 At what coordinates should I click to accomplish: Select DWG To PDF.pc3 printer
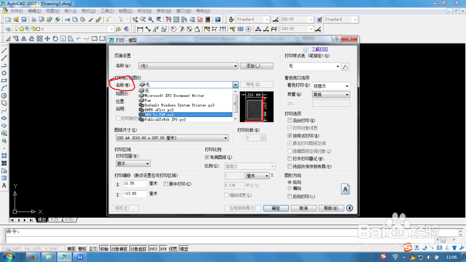tap(185, 115)
